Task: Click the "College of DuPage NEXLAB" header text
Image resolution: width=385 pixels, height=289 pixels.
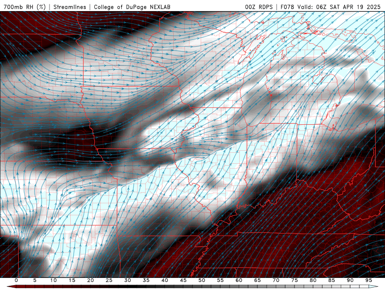Action: click(x=132, y=7)
